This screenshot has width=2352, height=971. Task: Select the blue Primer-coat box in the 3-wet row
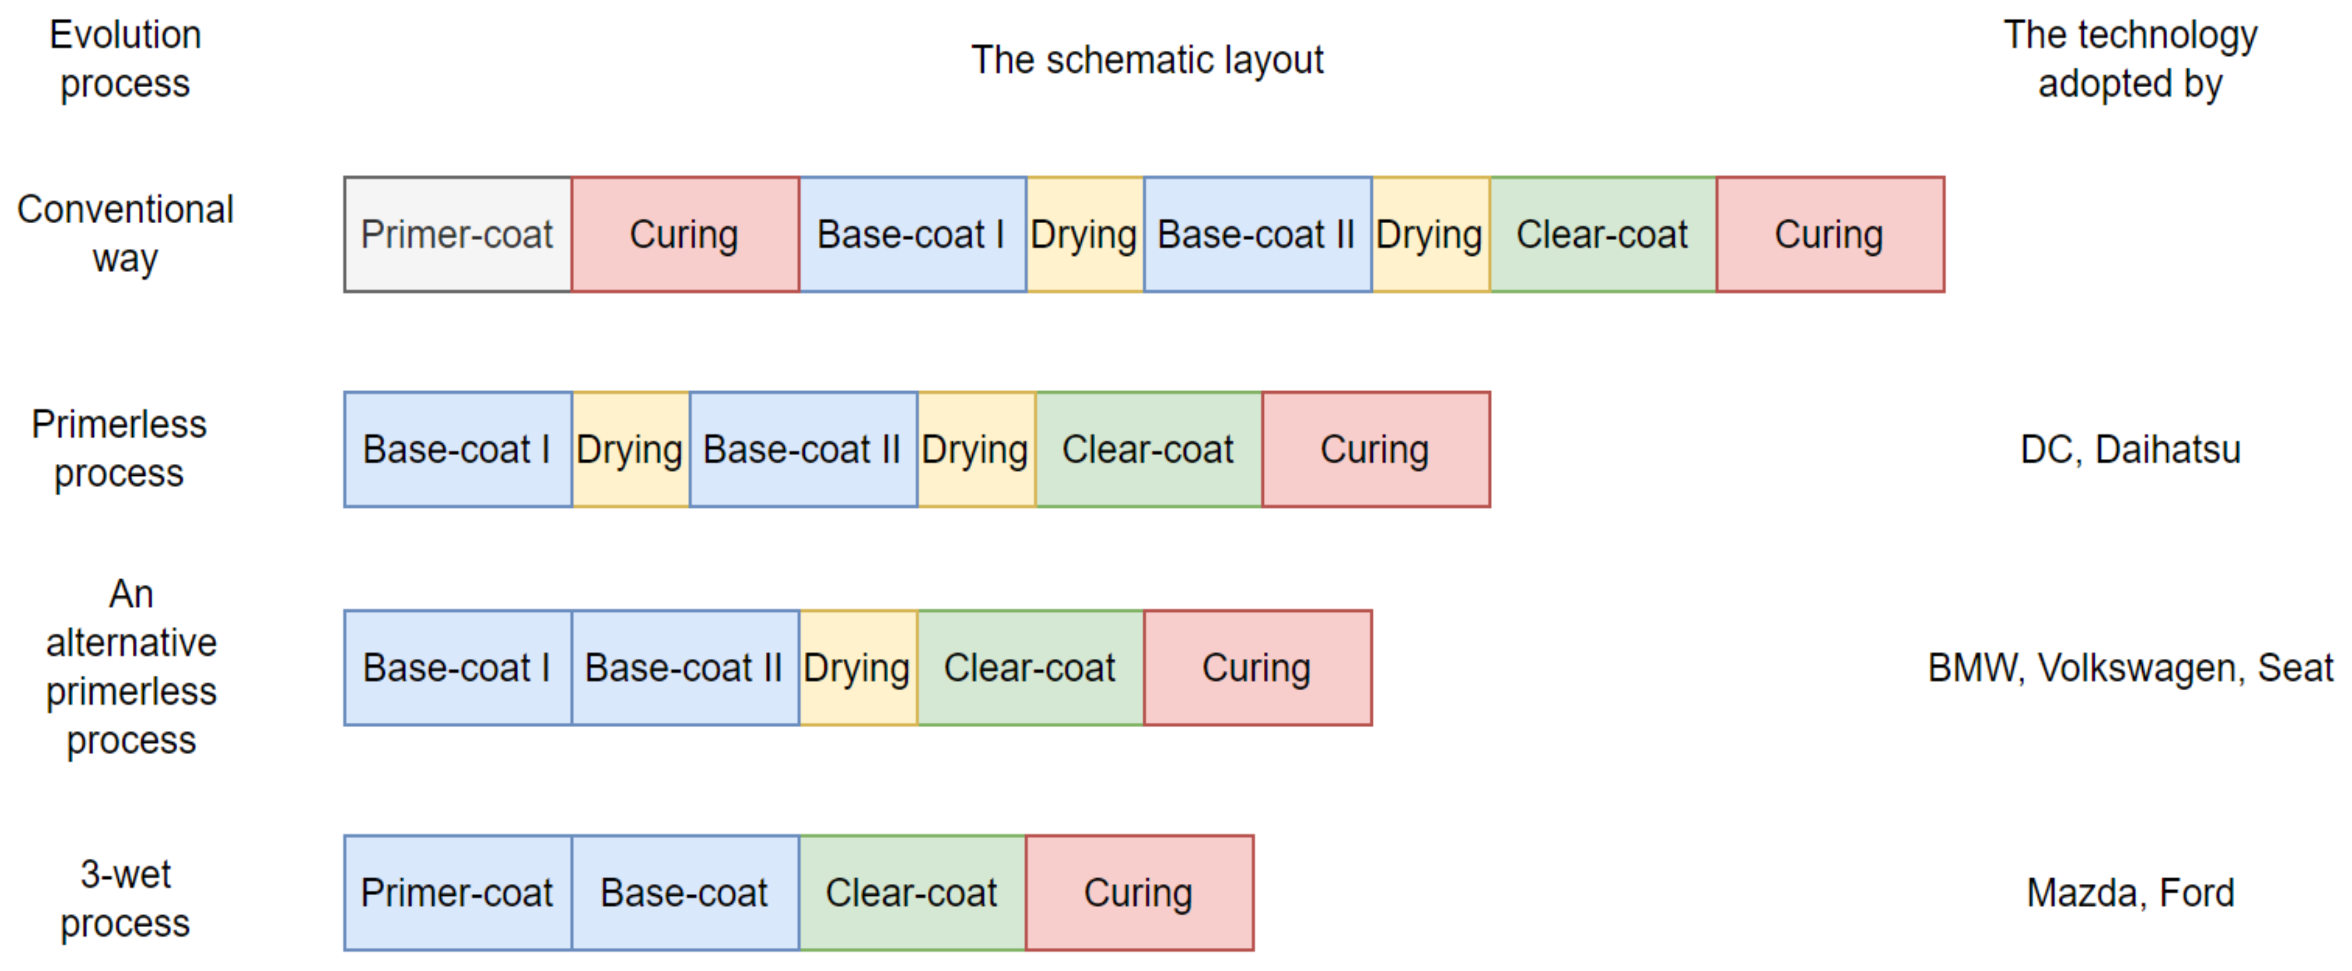(457, 892)
